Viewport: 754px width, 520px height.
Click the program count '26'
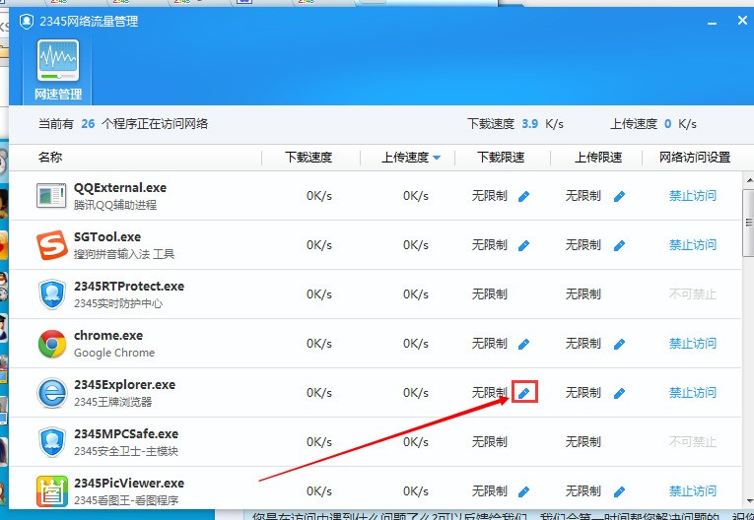coord(88,124)
